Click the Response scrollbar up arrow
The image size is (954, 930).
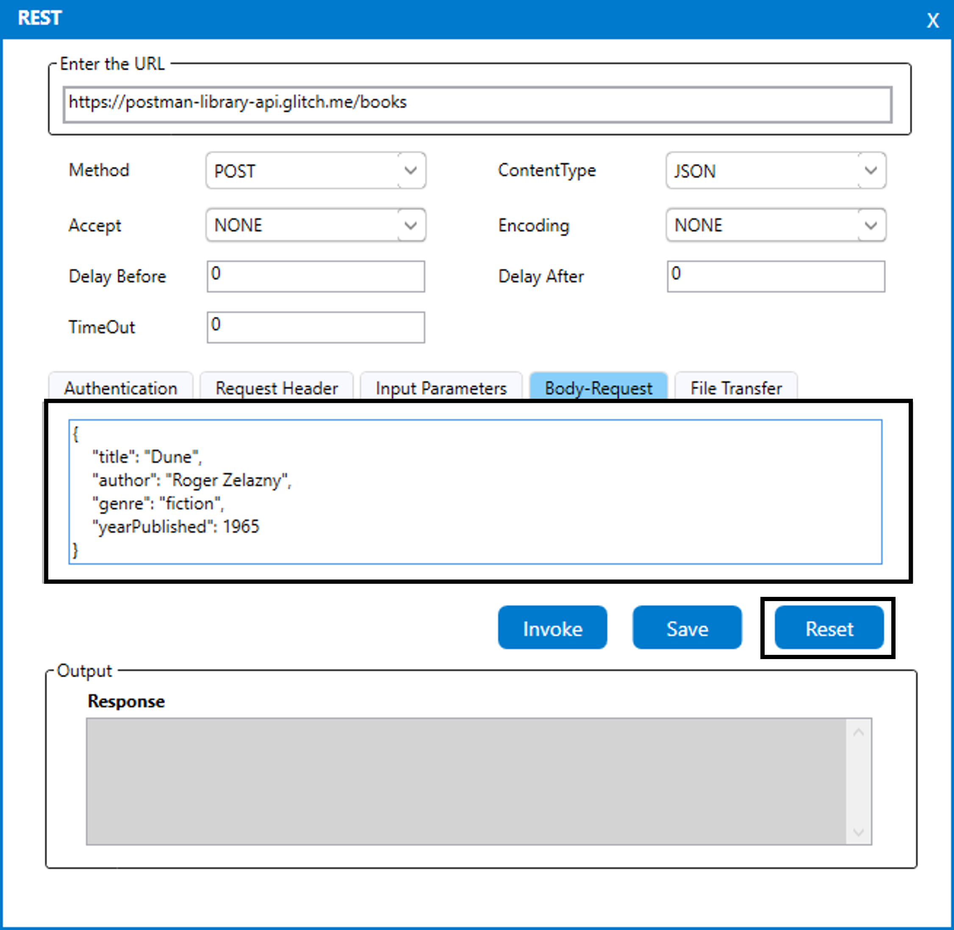(858, 732)
